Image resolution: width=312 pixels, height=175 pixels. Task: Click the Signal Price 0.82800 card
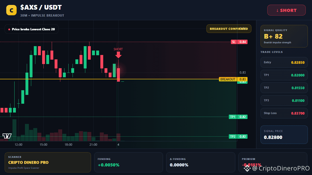(x=284, y=135)
